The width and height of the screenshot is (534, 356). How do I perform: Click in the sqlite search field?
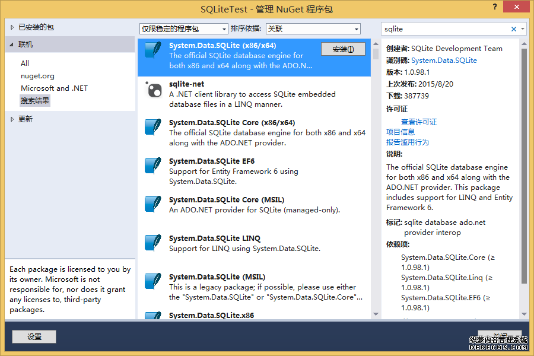coord(445,29)
